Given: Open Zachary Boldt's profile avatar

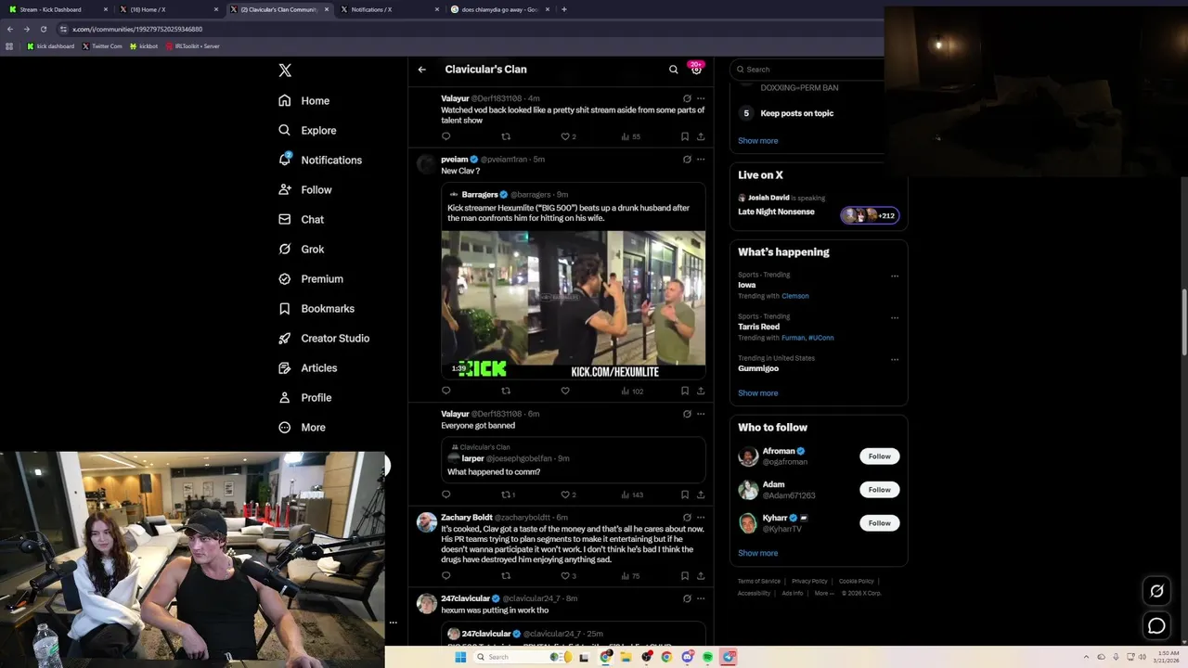Looking at the screenshot, I should click(427, 522).
